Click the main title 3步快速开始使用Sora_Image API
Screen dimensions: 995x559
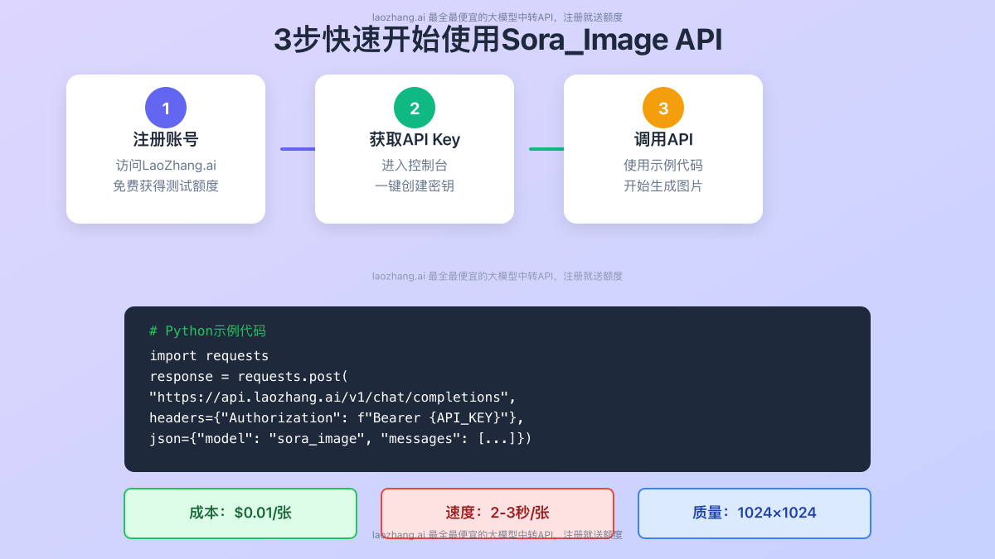pyautogui.click(x=498, y=40)
